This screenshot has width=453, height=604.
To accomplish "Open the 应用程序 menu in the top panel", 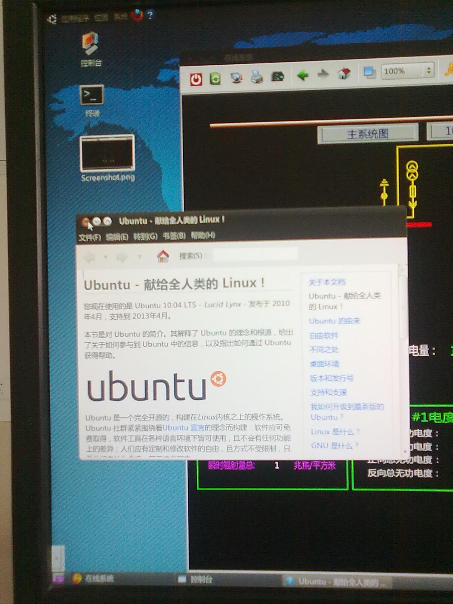I will (75, 18).
